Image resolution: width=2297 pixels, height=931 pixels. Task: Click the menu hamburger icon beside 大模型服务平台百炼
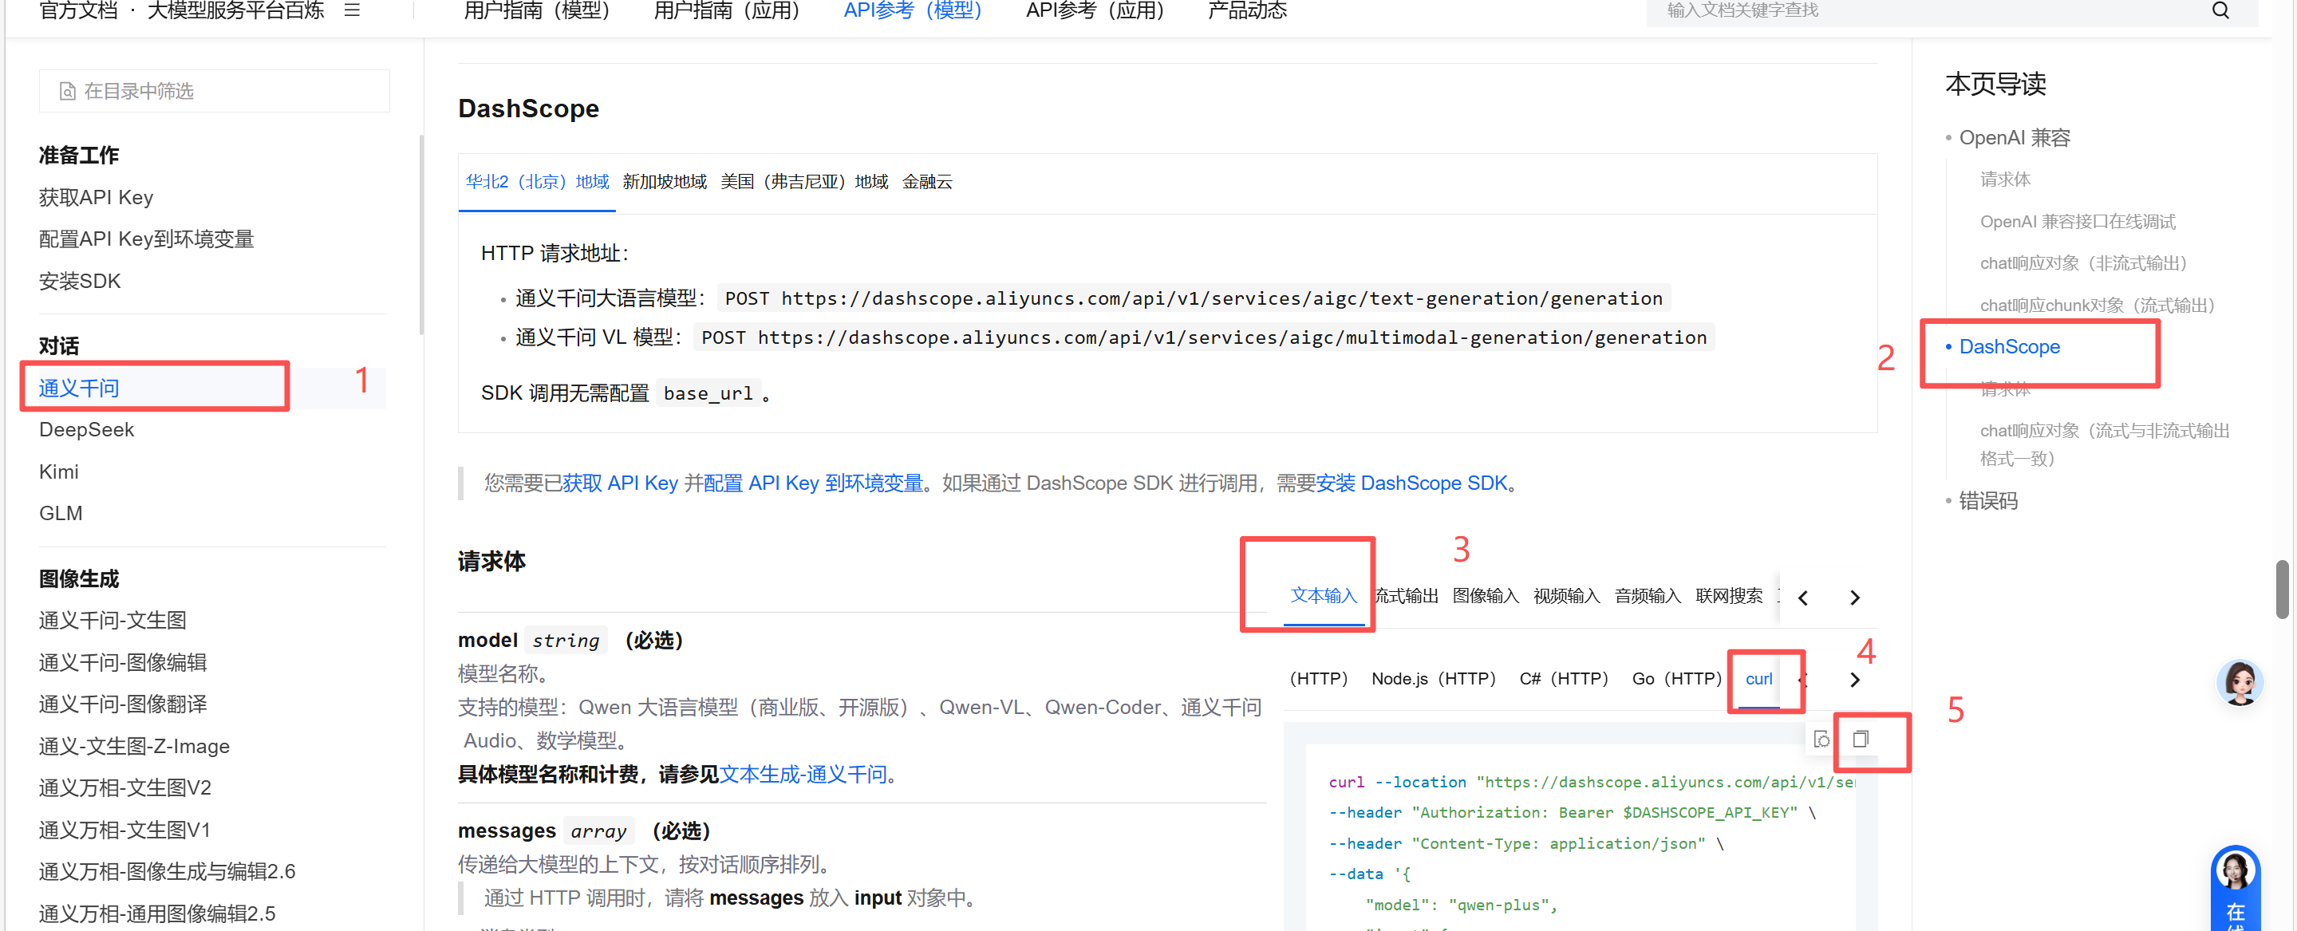[x=352, y=10]
